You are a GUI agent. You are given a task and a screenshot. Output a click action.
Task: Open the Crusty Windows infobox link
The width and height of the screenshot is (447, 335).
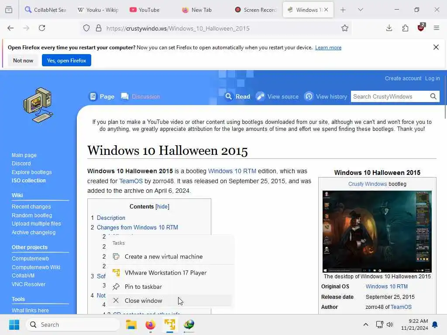(368, 184)
